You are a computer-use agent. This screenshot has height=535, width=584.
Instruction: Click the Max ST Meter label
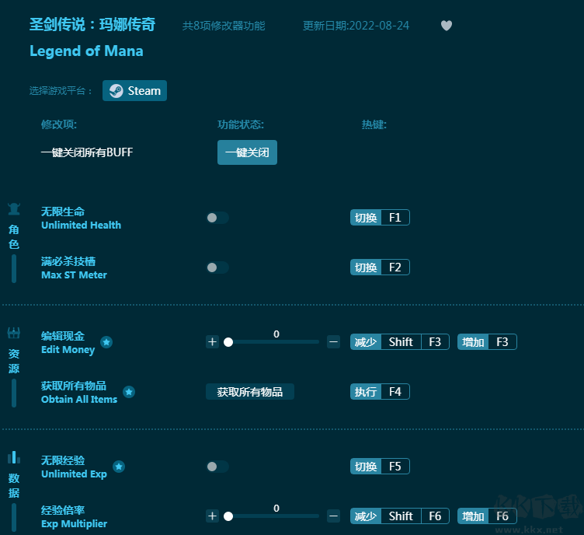74,275
